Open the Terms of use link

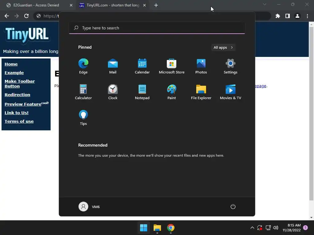[19, 121]
